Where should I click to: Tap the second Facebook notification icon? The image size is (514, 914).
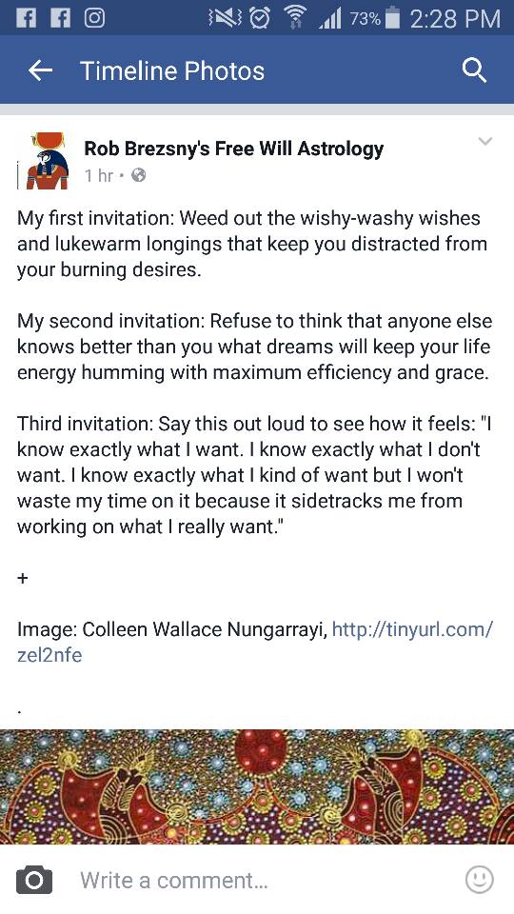pyautogui.click(x=60, y=18)
